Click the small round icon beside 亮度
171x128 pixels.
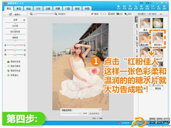(x=24, y=20)
